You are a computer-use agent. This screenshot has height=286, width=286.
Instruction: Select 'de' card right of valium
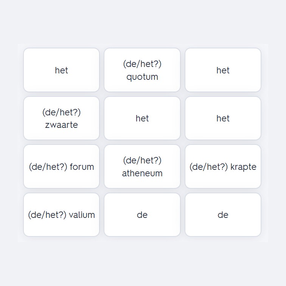(142, 214)
